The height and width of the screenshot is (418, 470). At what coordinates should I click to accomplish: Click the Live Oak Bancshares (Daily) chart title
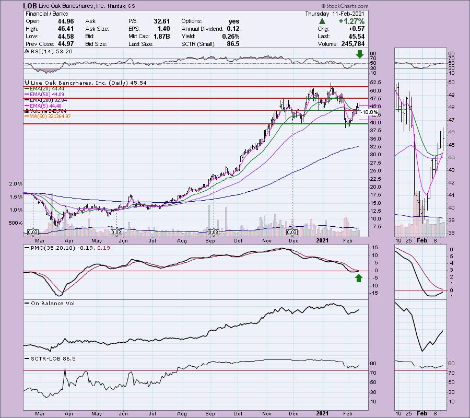tap(88, 83)
